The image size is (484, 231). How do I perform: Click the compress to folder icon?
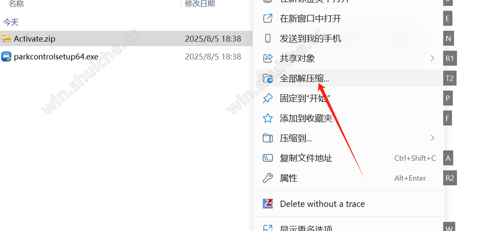pyautogui.click(x=268, y=138)
